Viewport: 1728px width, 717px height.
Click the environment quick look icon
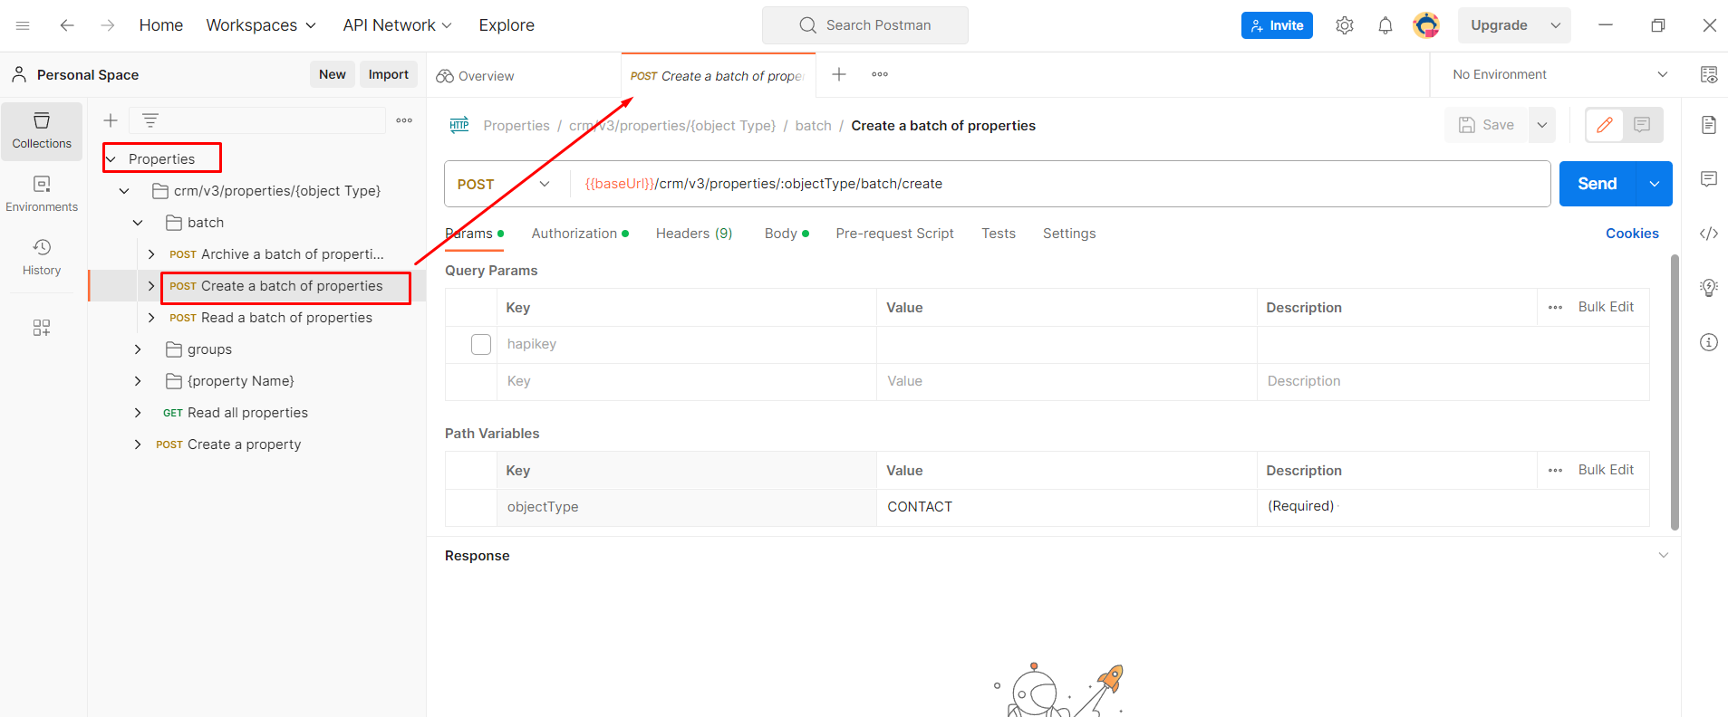pyautogui.click(x=1709, y=74)
